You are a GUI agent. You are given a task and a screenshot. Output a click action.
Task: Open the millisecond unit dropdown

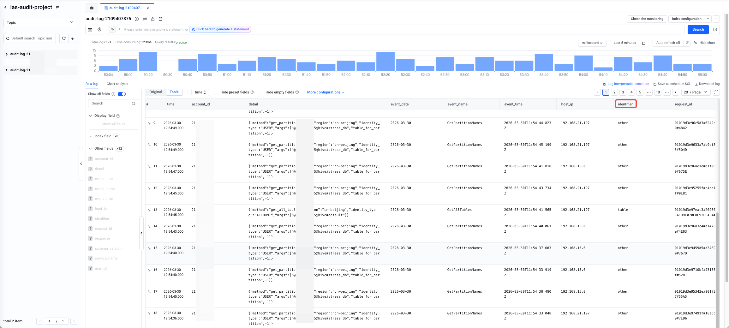592,43
